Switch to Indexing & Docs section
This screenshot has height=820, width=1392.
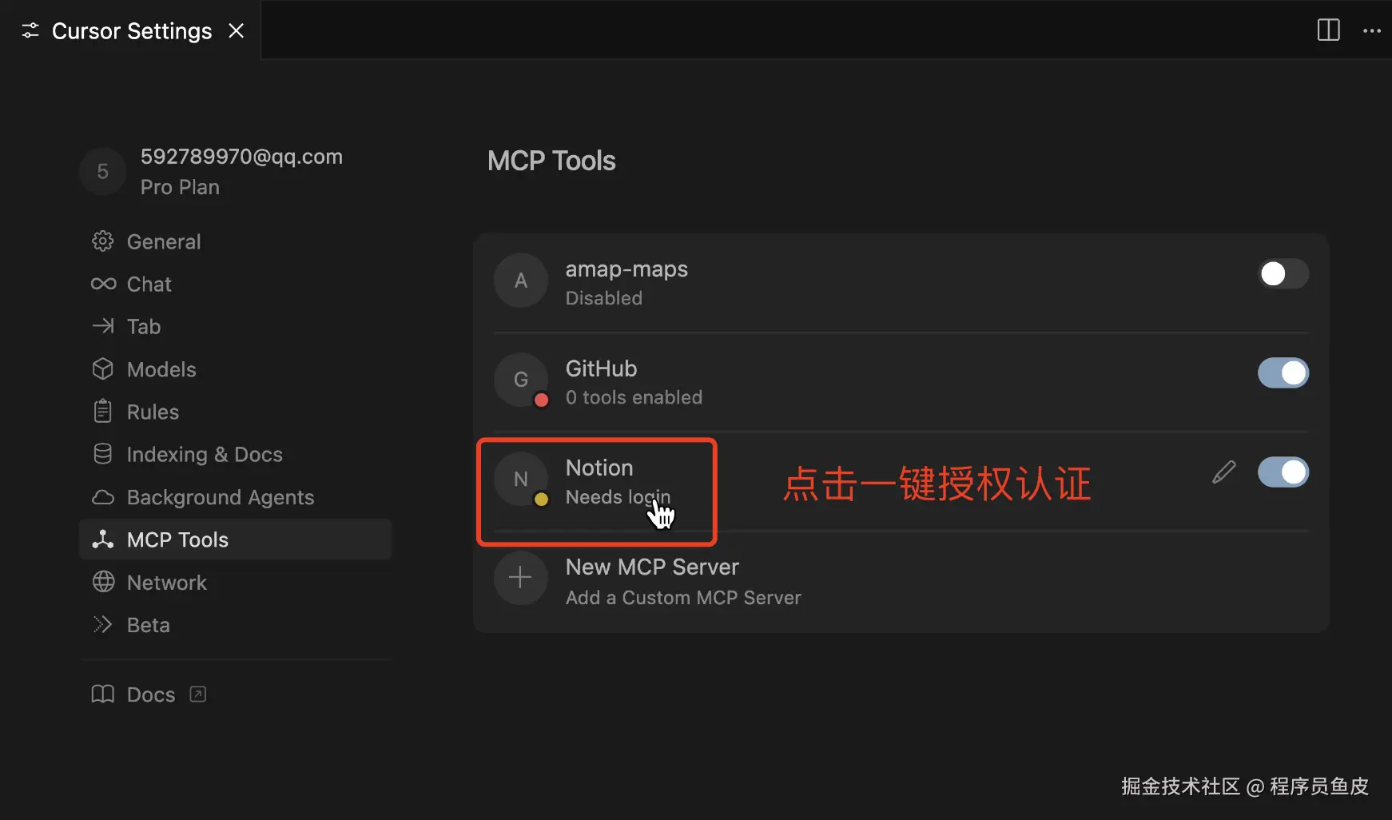[235, 454]
